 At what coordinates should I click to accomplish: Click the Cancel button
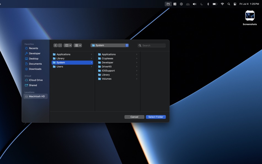[x=134, y=117]
